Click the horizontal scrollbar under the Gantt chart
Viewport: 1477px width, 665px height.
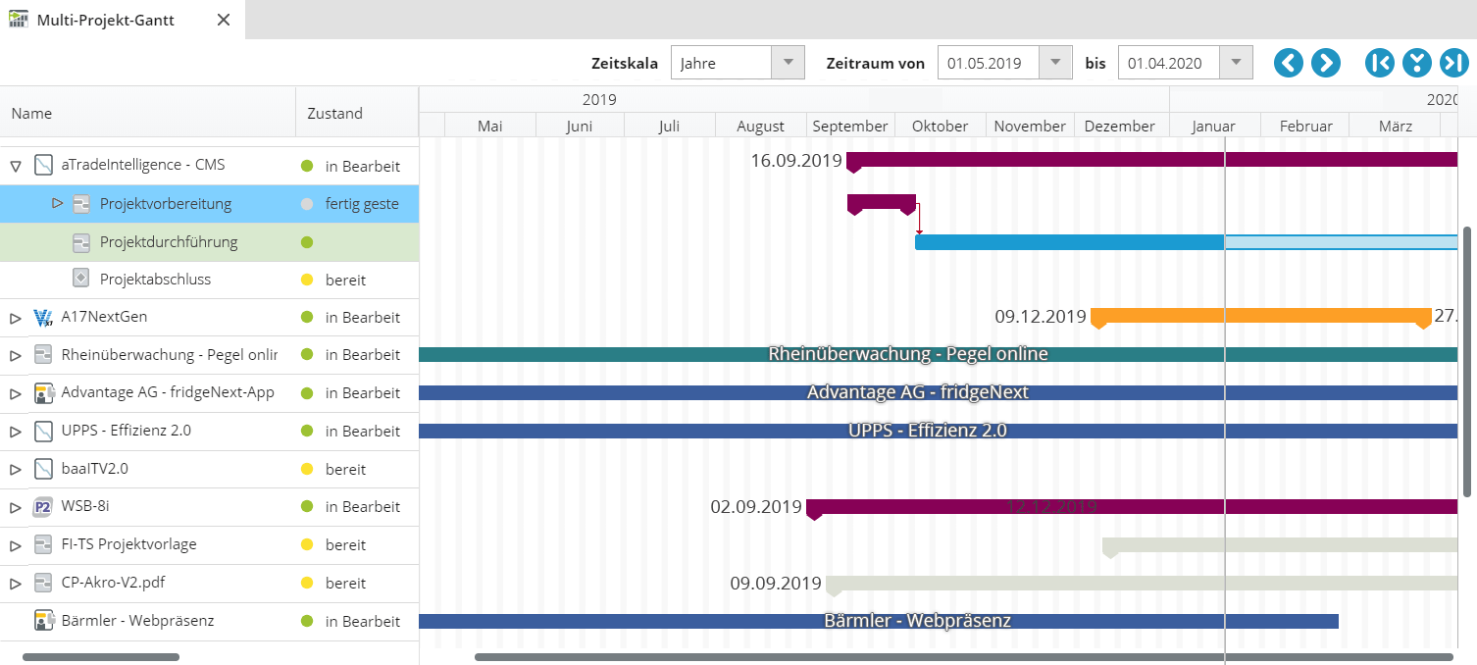tap(963, 657)
